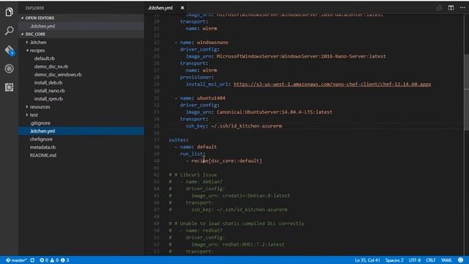469x264 pixels.
Task: Click the feedback smiley icon
Action: tap(461, 260)
